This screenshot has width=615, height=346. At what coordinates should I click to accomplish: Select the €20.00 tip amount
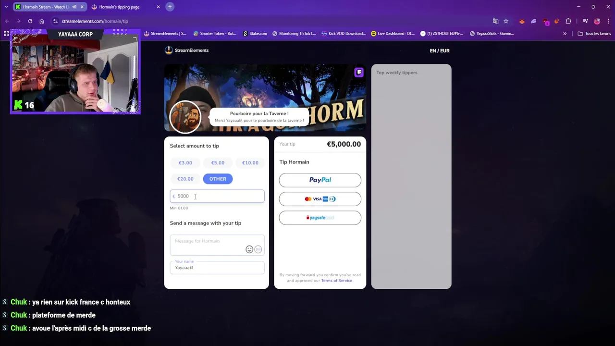[185, 179]
